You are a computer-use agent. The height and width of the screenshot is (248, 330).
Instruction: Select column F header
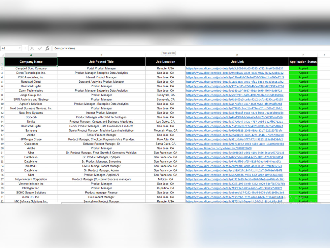[x=324, y=55]
